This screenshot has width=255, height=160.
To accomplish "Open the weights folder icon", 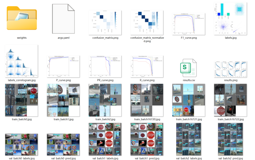I will 22,18.
